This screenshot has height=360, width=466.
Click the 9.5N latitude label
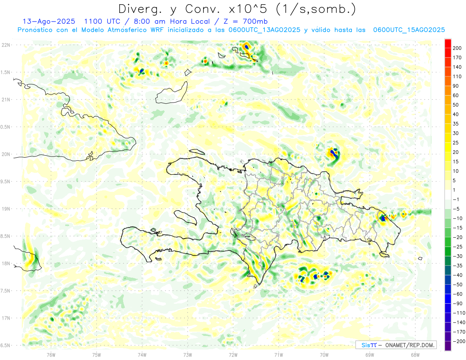point(6,181)
